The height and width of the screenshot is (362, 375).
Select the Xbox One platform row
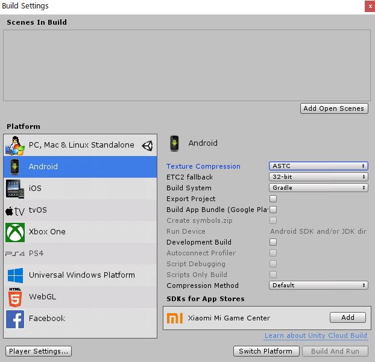pos(80,232)
